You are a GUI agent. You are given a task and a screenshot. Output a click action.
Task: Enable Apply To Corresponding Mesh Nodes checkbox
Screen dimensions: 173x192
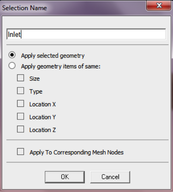[21, 151]
